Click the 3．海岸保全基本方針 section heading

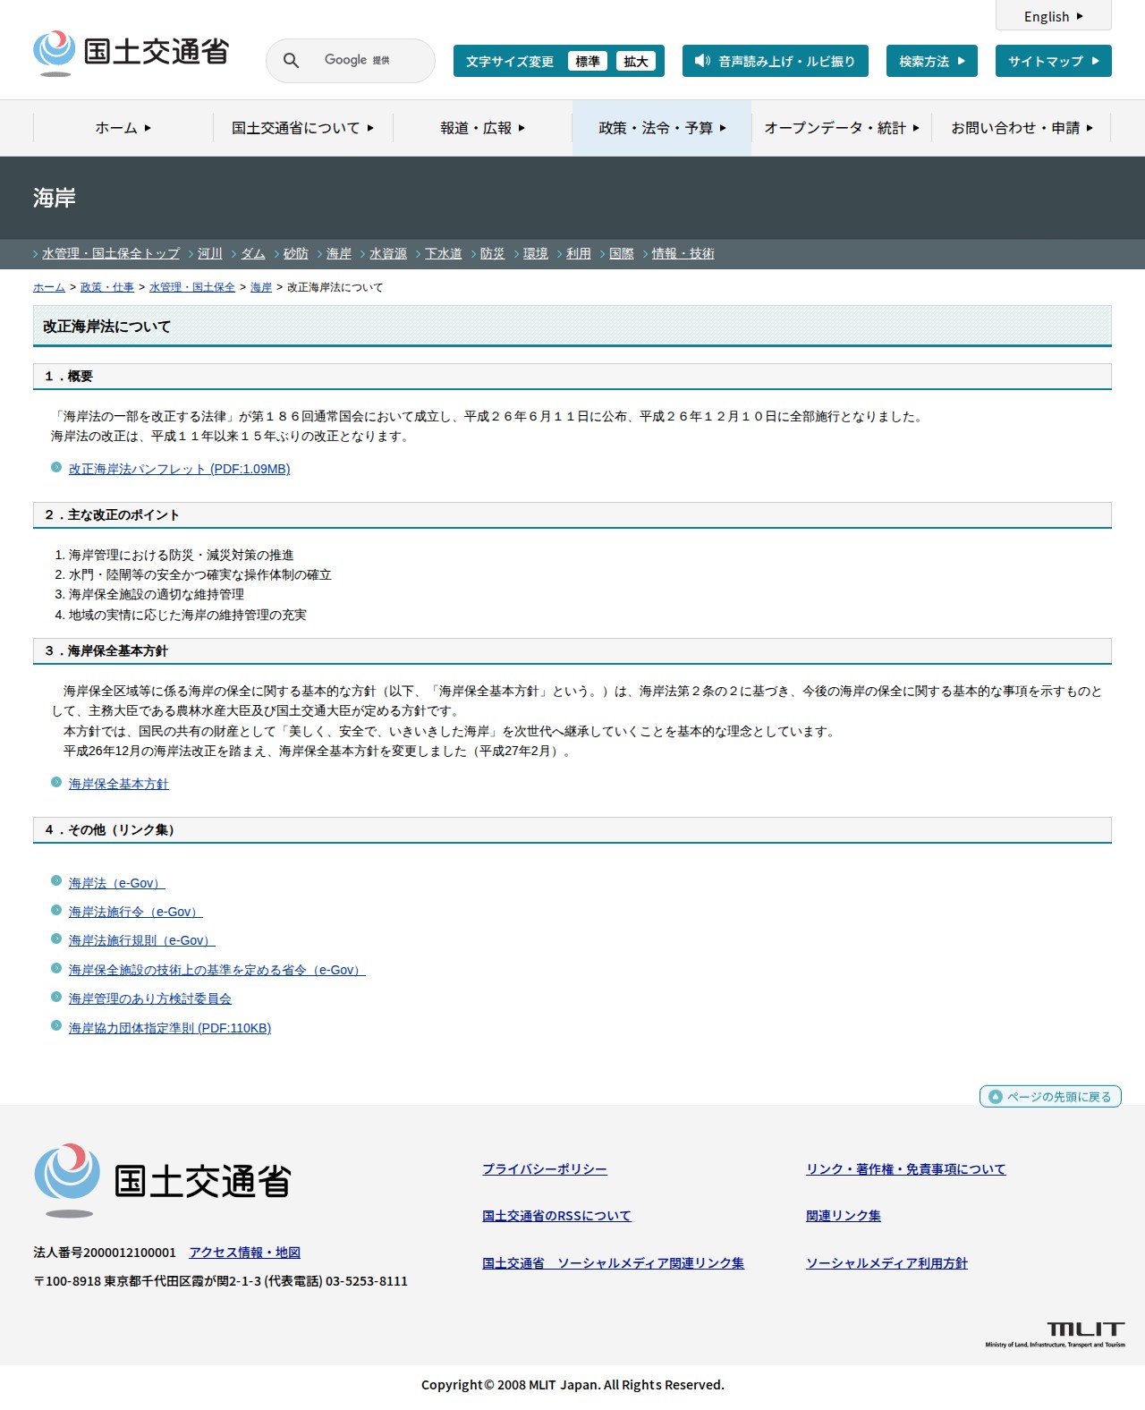(x=572, y=651)
